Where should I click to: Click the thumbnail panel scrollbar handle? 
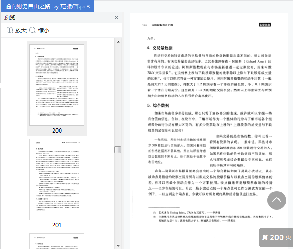point(118,149)
